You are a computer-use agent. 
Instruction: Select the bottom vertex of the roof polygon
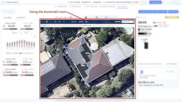point(86,84)
